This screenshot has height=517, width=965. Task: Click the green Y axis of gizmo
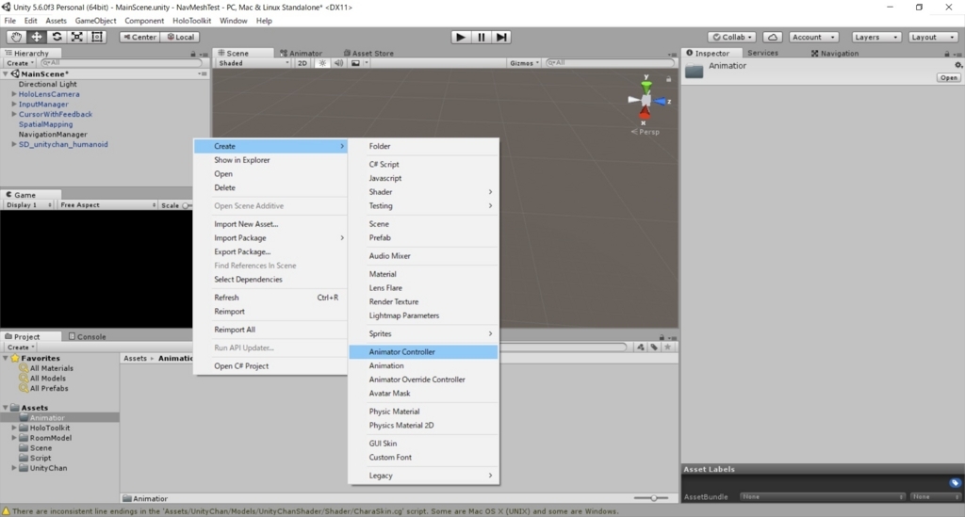pos(646,86)
